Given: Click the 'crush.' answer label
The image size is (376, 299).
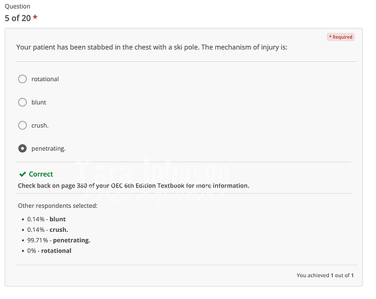Looking at the screenshot, I should pos(40,126).
